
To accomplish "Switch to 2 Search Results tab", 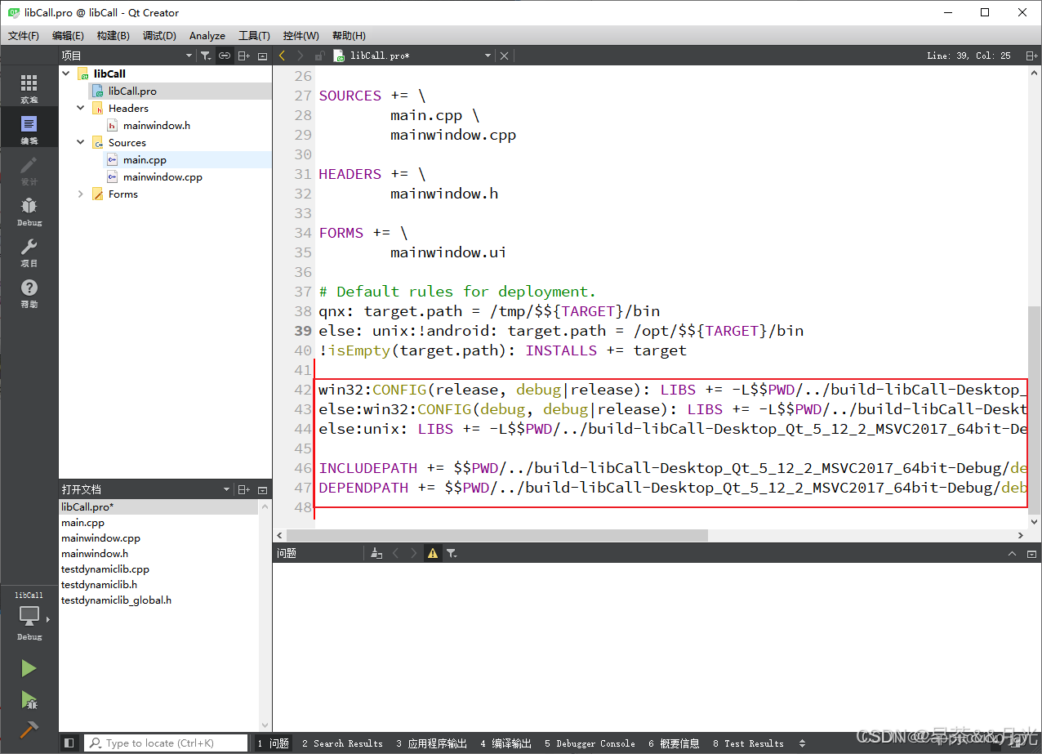I will point(342,743).
